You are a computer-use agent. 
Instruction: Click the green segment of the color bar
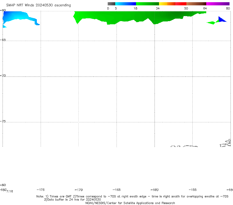click(x=147, y=4)
